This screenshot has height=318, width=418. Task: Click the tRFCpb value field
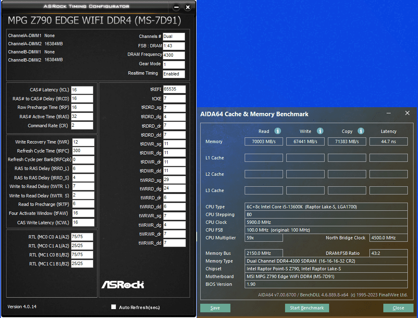pyautogui.click(x=83, y=160)
